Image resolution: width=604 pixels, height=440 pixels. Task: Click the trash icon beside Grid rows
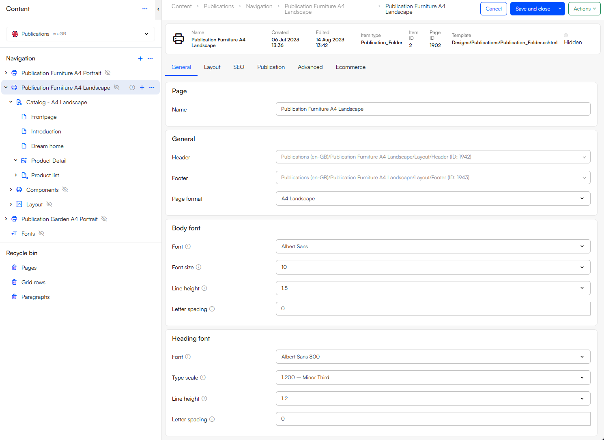click(x=14, y=282)
